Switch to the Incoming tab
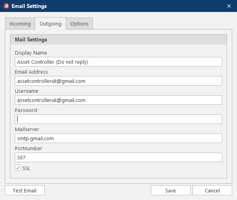237x200 pixels. (x=20, y=24)
